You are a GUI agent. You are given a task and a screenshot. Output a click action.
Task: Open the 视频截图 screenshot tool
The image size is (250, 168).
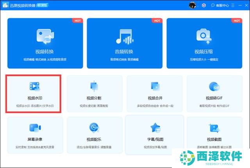[214, 135]
